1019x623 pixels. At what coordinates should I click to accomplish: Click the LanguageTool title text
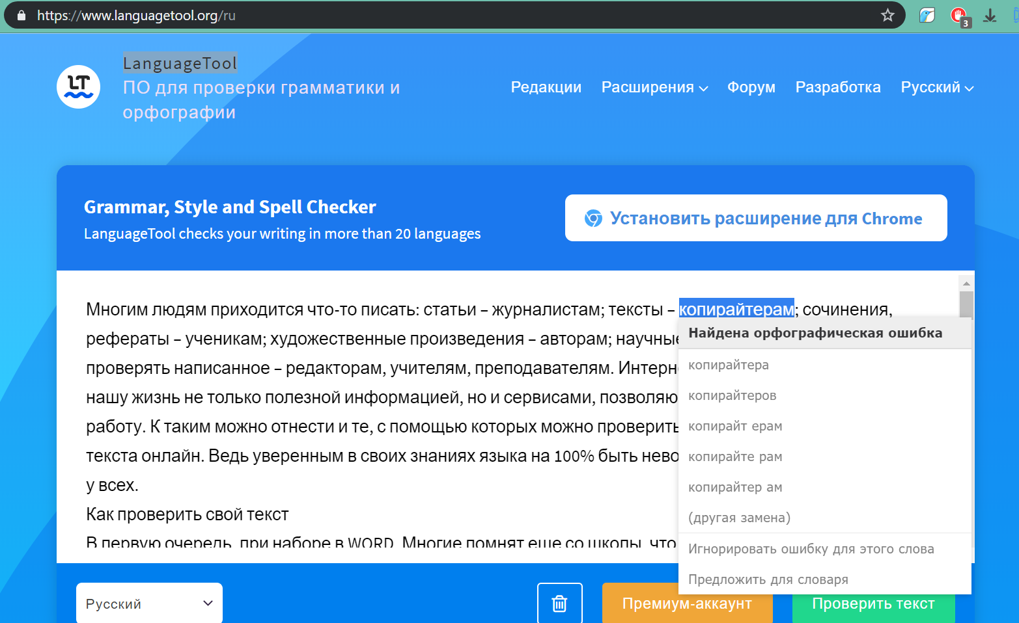click(180, 63)
